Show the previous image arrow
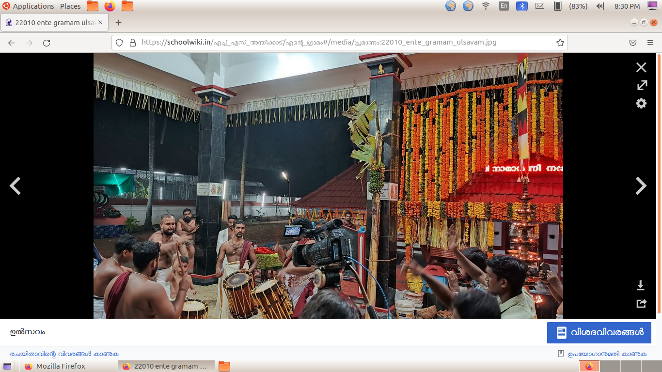 [x=16, y=186]
